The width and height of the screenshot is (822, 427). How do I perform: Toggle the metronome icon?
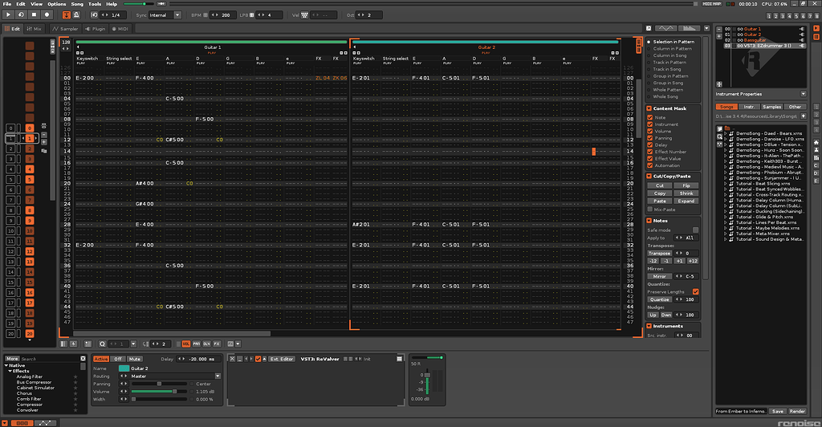point(76,15)
